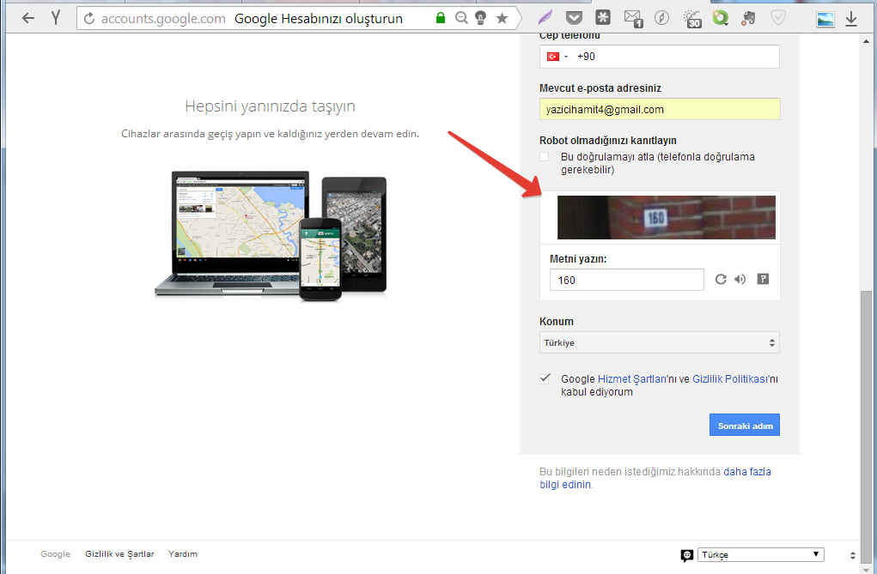Bookmark this page with the star icon
This screenshot has height=574, width=877.
502,18
